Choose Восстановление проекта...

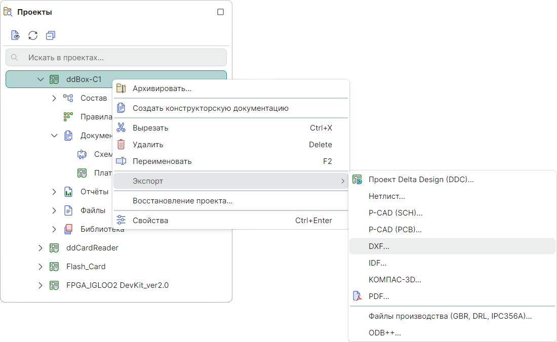point(231,201)
